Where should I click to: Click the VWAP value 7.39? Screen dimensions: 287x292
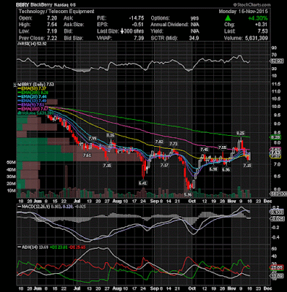pos(139,38)
